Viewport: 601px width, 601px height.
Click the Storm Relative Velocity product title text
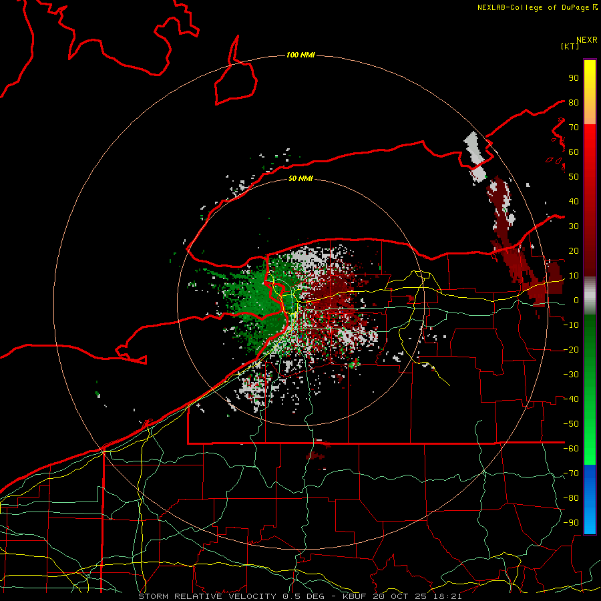tap(208, 596)
